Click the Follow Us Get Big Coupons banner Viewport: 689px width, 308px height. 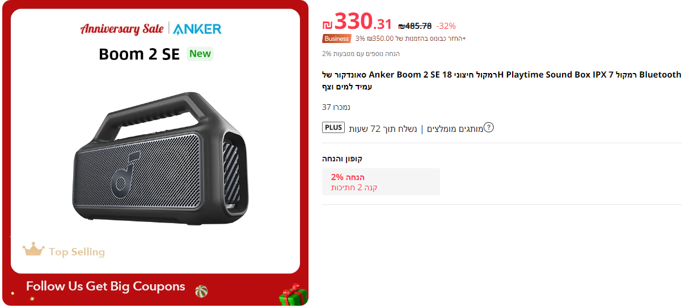tap(105, 286)
